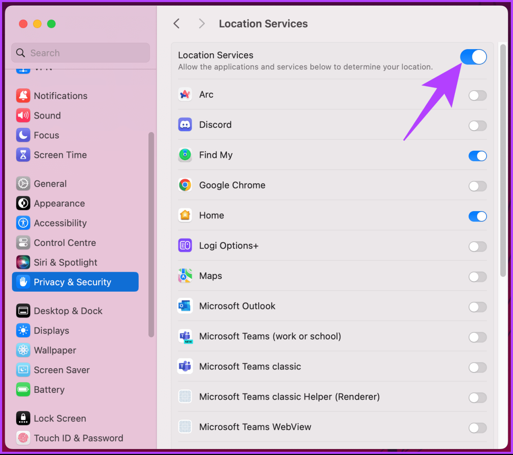Select Desktop & Dock in sidebar
Viewport: 513px width, 455px height.
68,311
